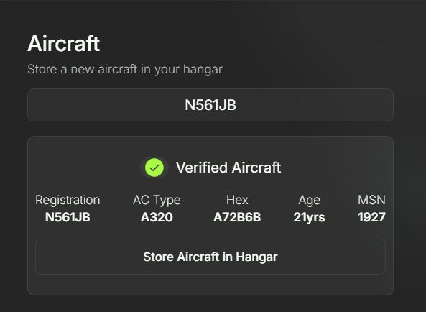Viewport: 426px width, 312px height.
Task: Click the Aircraft page heading
Action: tap(63, 43)
